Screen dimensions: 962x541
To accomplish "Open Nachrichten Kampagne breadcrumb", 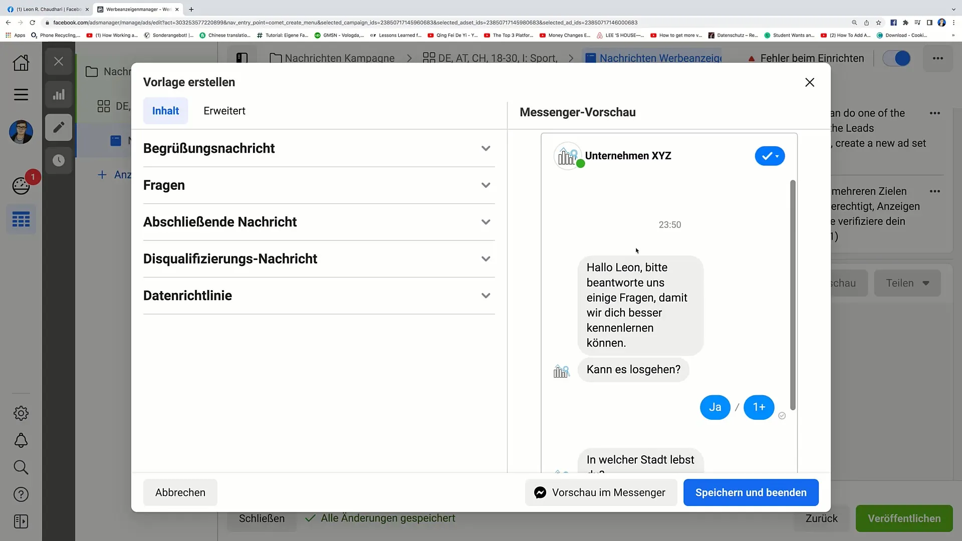I will click(x=332, y=58).
